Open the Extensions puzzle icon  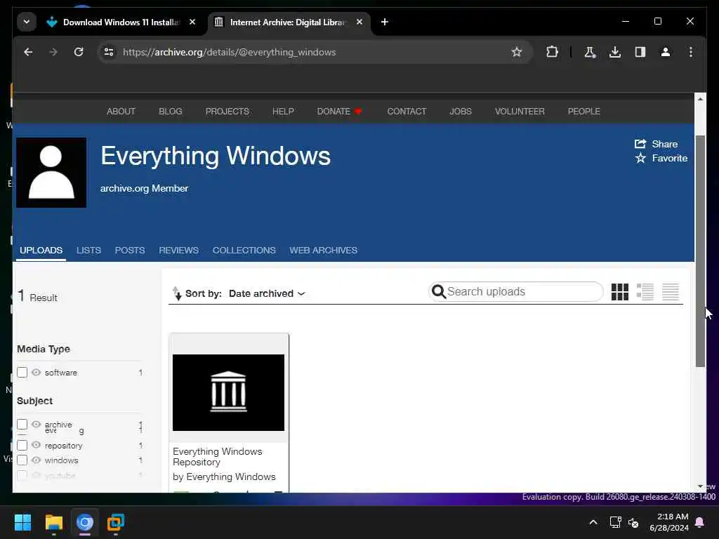coord(552,52)
